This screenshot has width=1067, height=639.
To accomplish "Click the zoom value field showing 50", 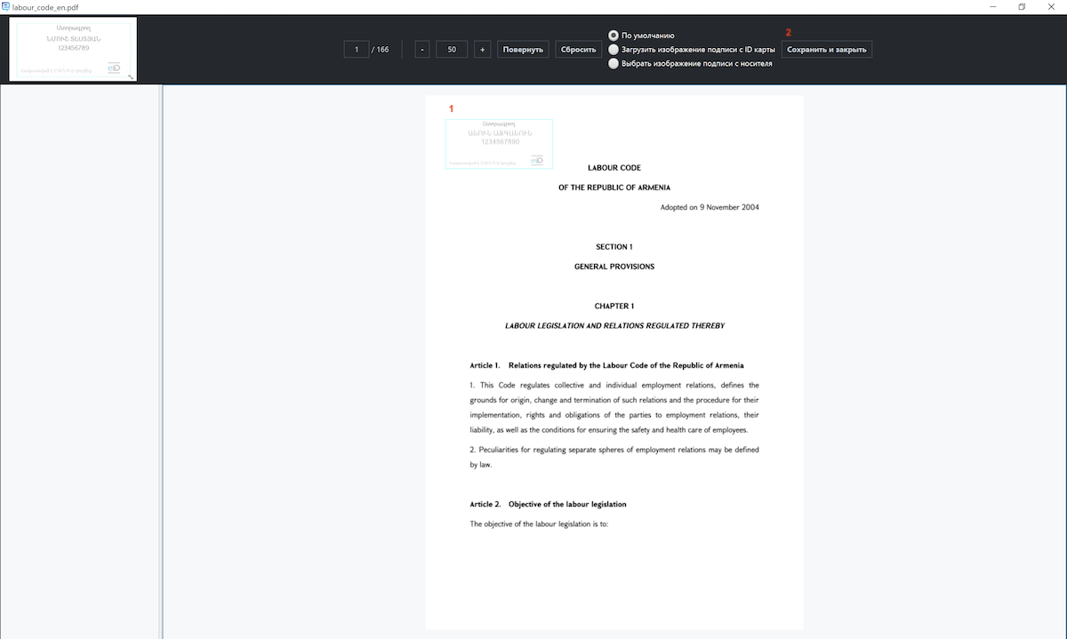I will coord(452,50).
